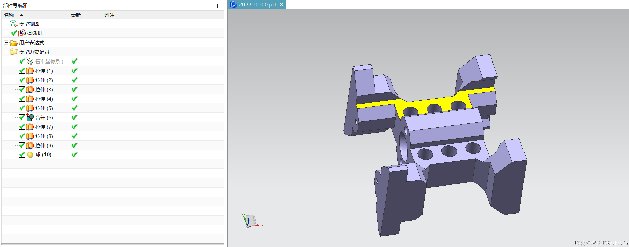The width and height of the screenshot is (629, 247).
Task: Uncheck 拉伸 (4) feature checkbox
Action: click(22, 99)
